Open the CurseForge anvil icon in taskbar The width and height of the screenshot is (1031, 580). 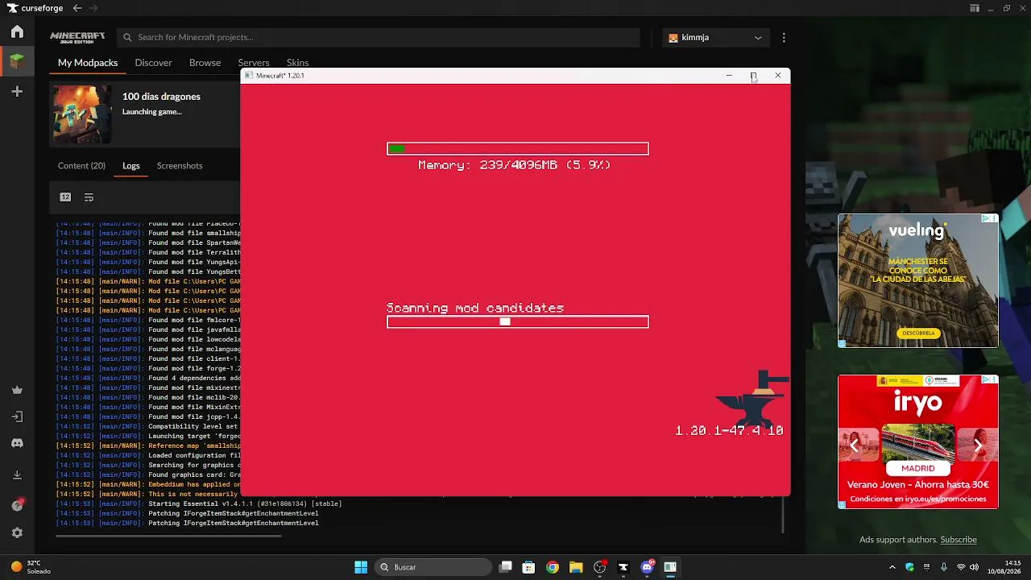click(623, 567)
